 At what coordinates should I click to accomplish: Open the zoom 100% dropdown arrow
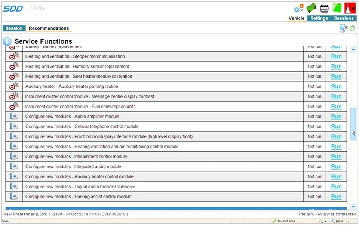tap(349, 221)
